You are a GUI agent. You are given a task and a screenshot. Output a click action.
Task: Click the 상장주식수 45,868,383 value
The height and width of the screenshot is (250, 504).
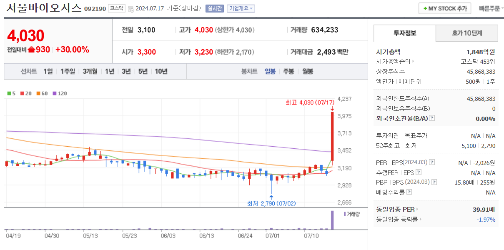pyautogui.click(x=481, y=71)
